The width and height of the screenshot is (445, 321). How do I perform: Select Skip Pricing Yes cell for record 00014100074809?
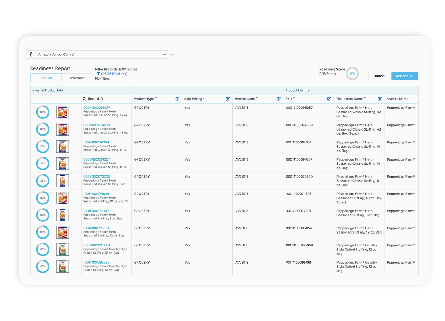pos(207,129)
